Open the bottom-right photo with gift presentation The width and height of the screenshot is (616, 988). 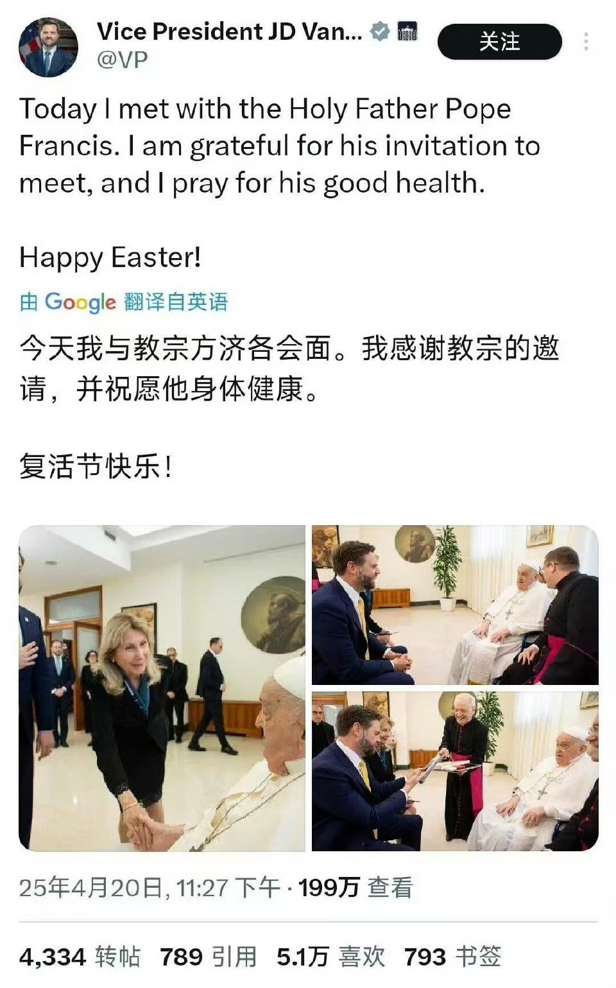pyautogui.click(x=455, y=771)
